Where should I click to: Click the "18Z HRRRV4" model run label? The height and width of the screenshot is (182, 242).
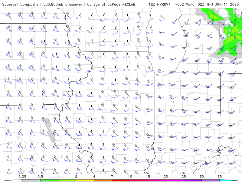[x=160, y=4]
